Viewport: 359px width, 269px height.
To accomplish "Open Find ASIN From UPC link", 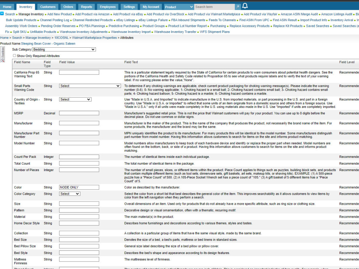I will coord(254,20).
